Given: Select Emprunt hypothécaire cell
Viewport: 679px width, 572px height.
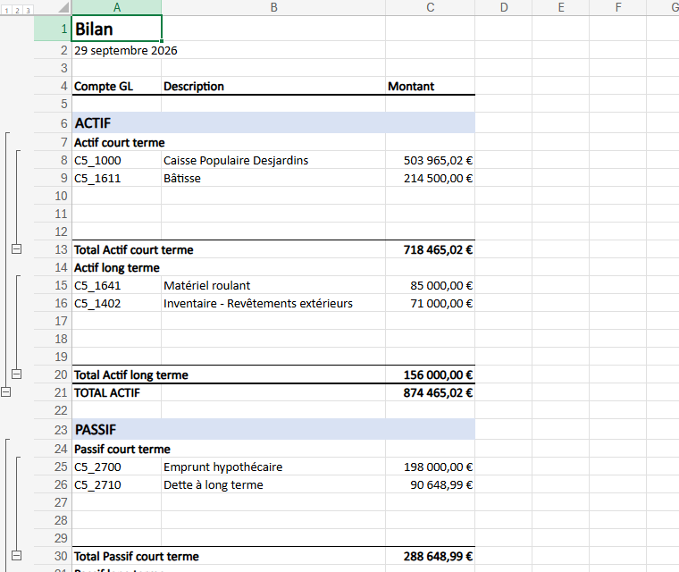Looking at the screenshot, I should click(x=273, y=467).
